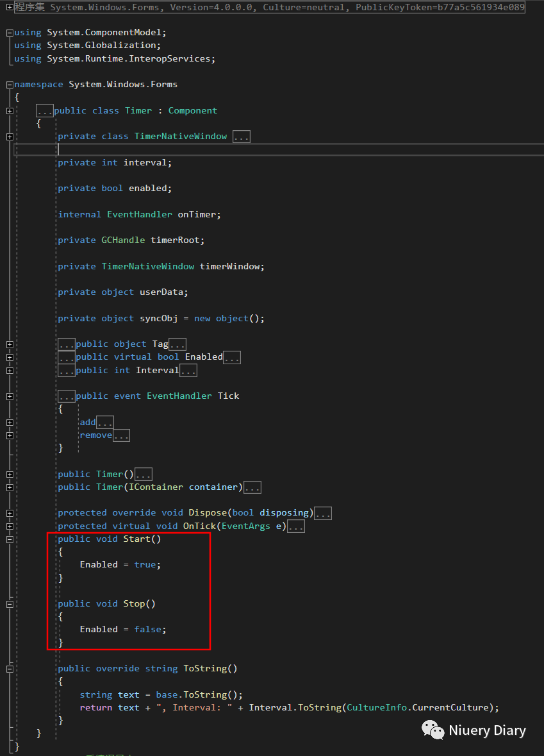
Task: Reveal the Interval property's collapsed code
Action: tap(188, 370)
